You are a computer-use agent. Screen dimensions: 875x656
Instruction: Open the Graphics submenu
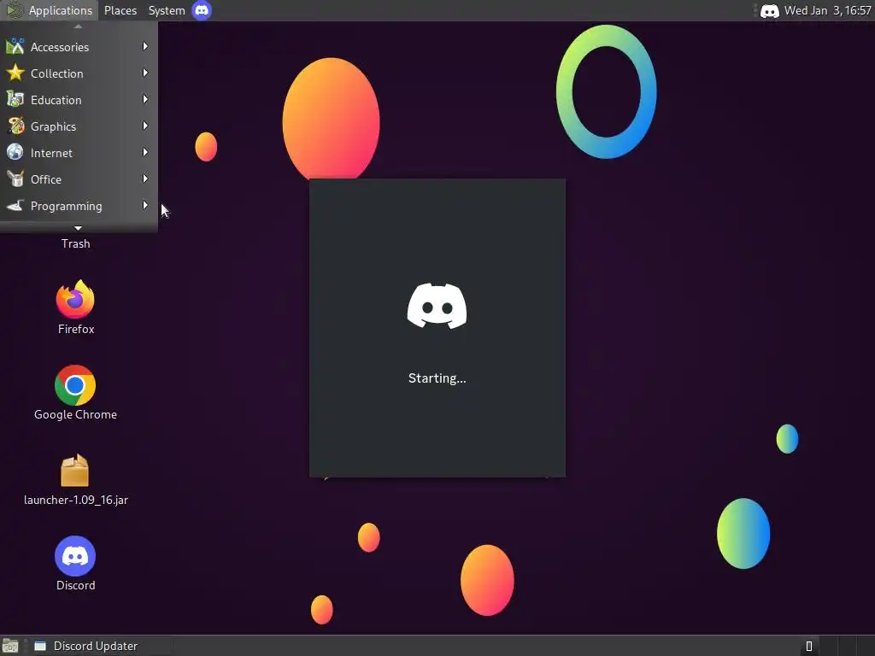pyautogui.click(x=78, y=126)
